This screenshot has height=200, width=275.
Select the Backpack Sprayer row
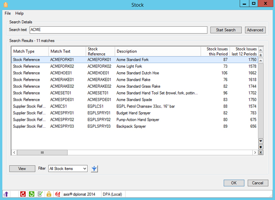tap(134, 126)
